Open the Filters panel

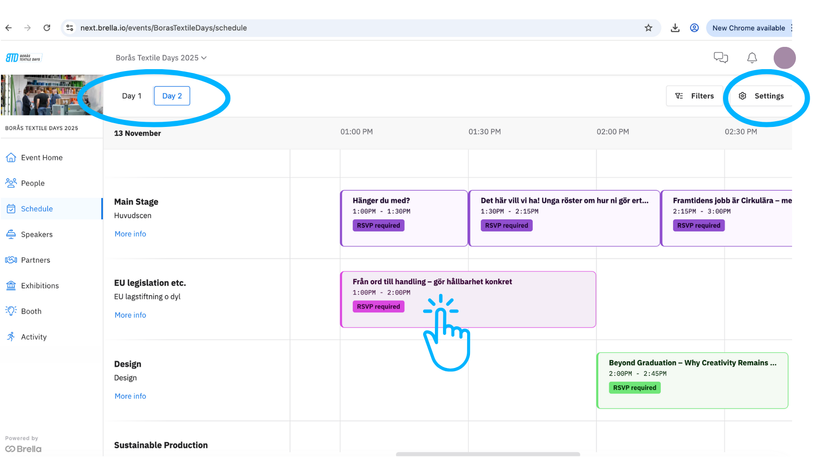coord(694,96)
